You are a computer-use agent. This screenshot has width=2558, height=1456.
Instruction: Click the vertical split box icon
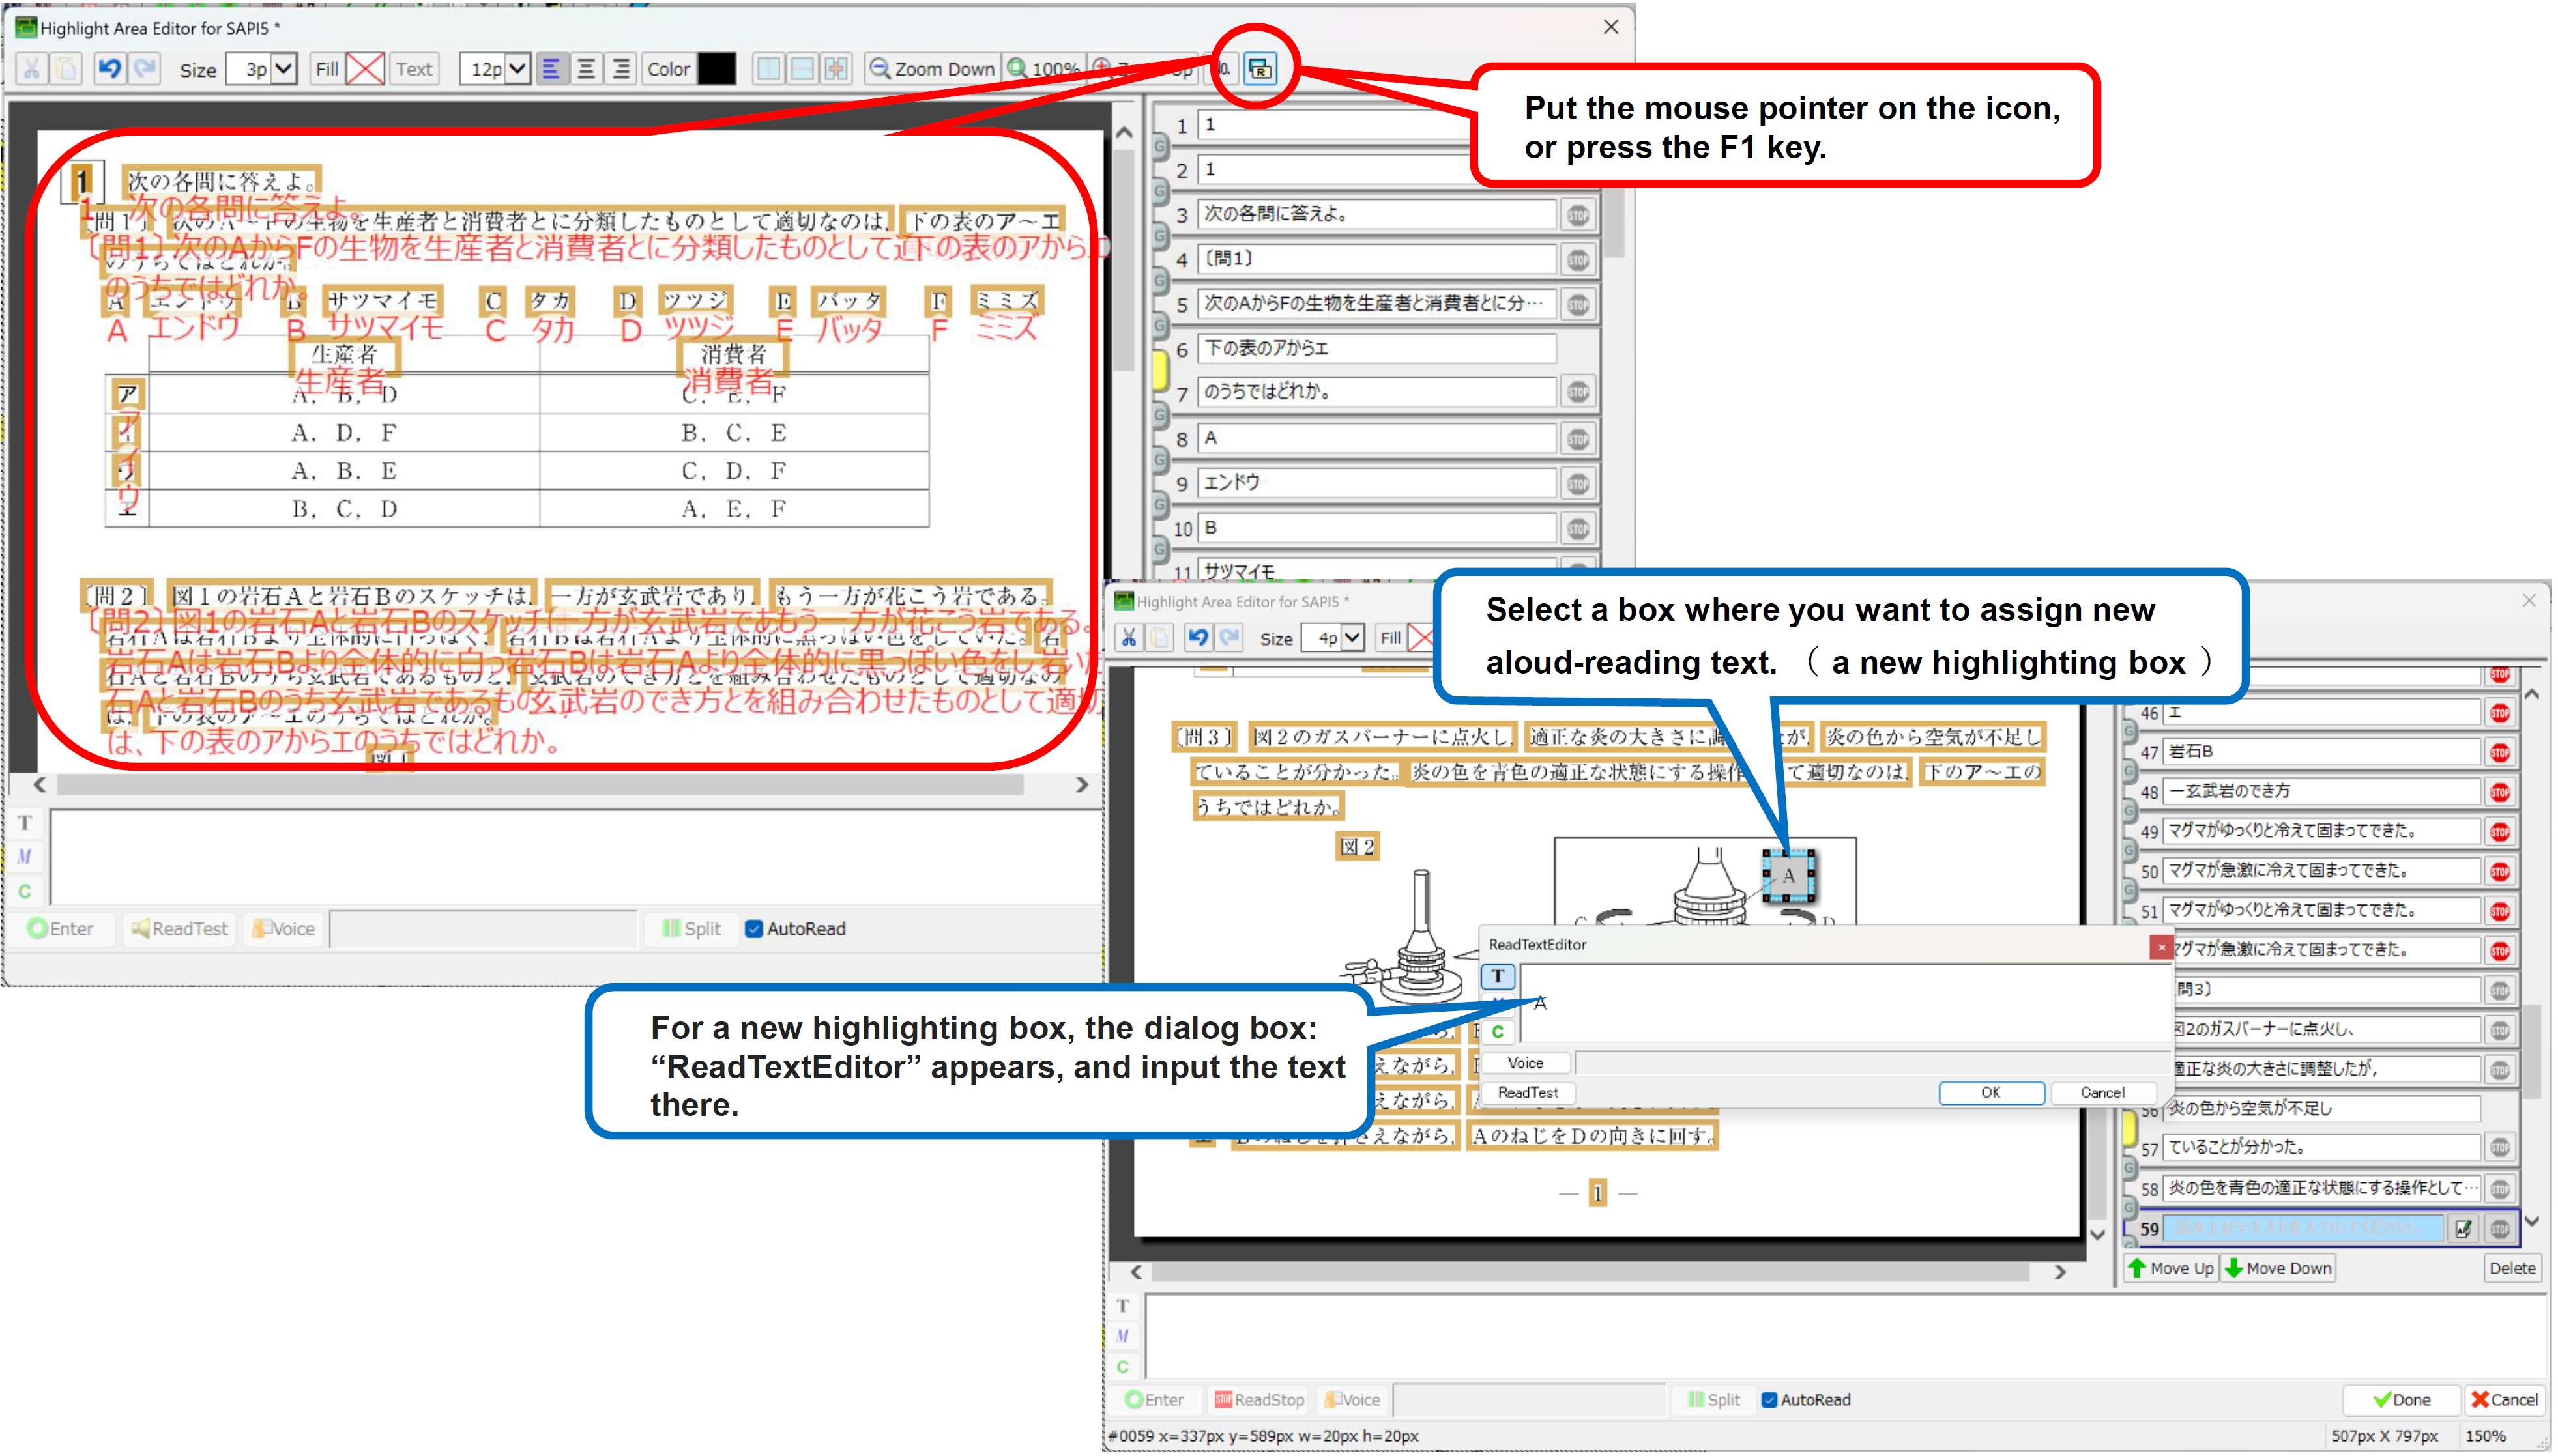point(768,69)
